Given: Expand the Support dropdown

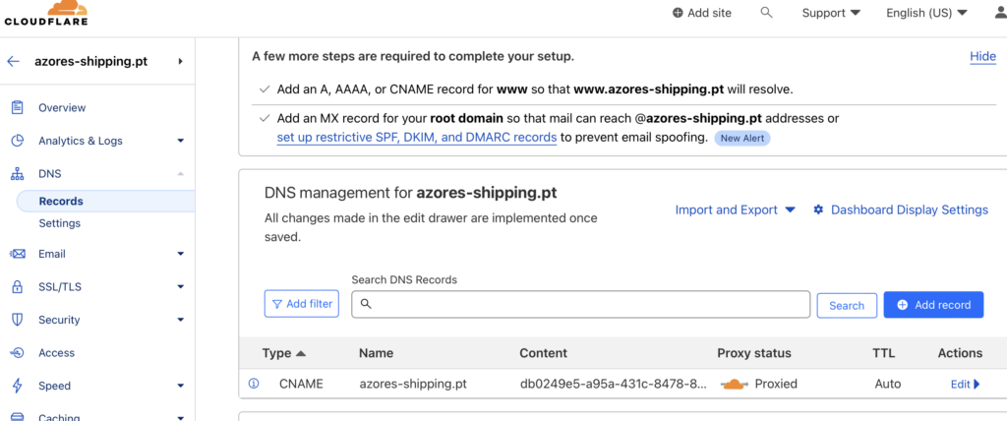Looking at the screenshot, I should [831, 13].
